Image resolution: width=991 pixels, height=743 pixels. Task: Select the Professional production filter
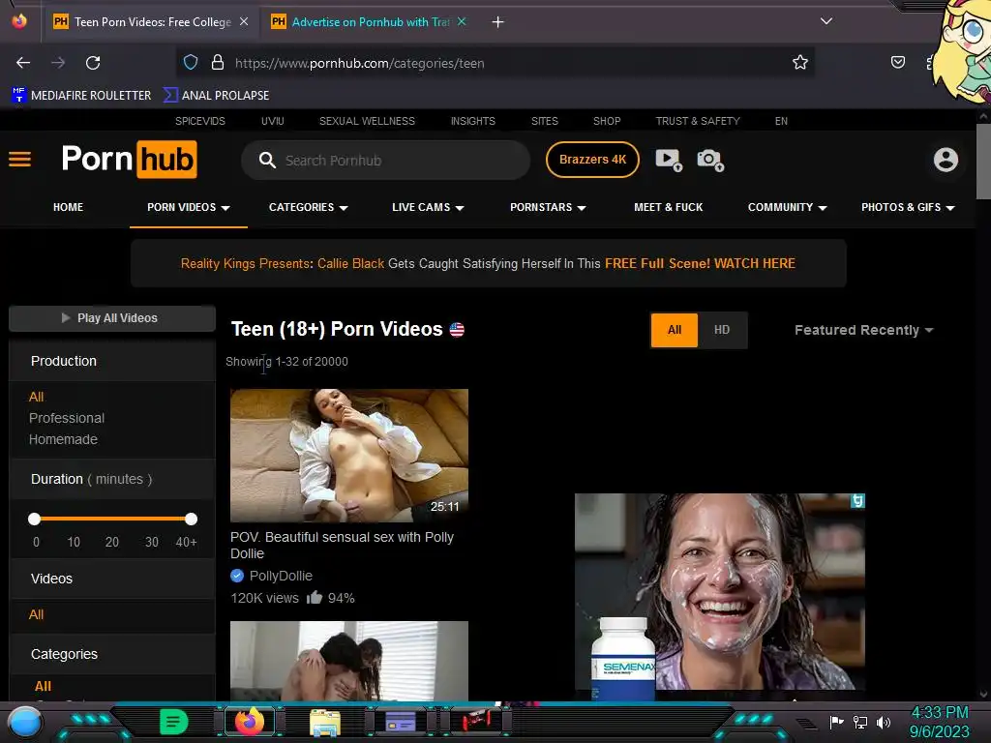67,418
